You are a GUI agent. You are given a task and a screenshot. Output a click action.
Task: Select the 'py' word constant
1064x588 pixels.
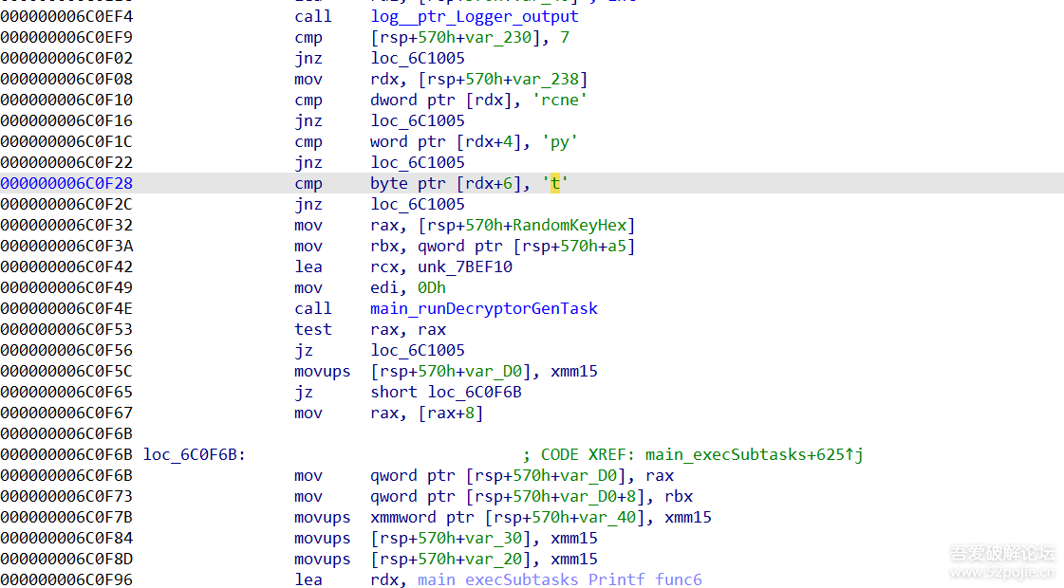[559, 141]
